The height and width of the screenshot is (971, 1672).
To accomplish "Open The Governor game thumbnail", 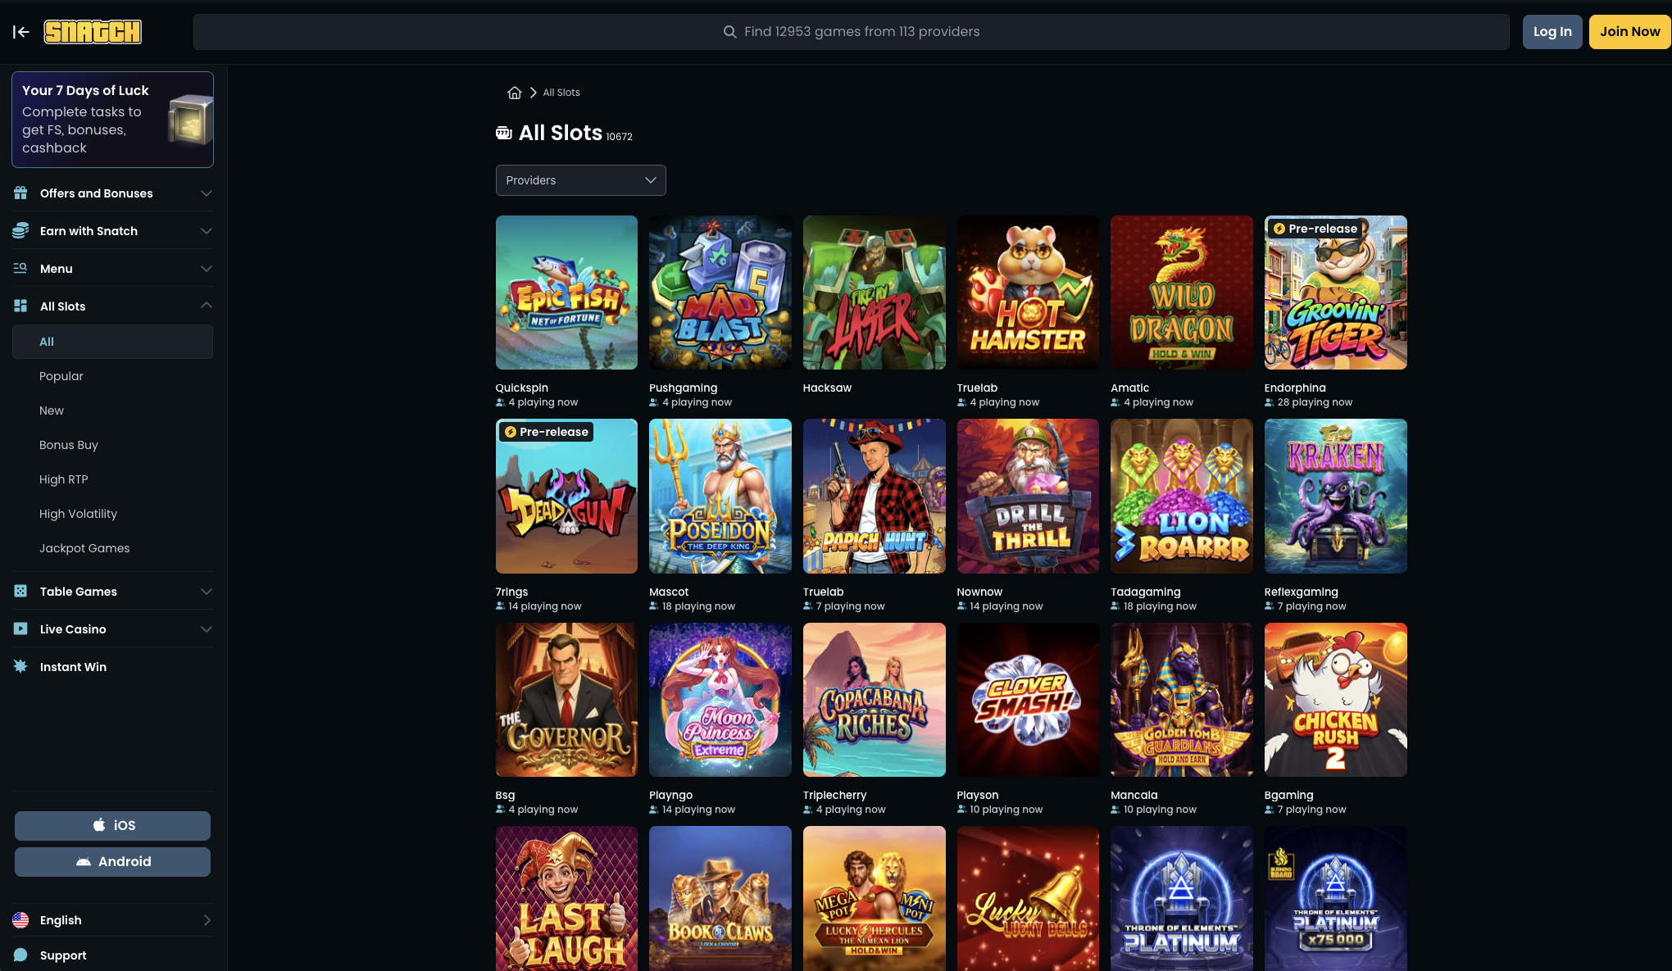I will click(566, 700).
